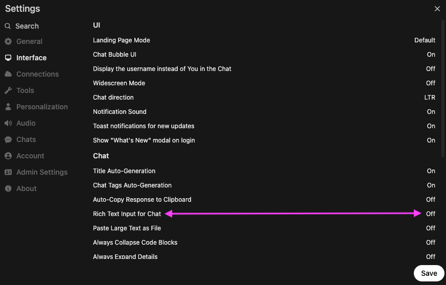Select the Interface monitor icon
This screenshot has width=446, height=285.
(8, 58)
